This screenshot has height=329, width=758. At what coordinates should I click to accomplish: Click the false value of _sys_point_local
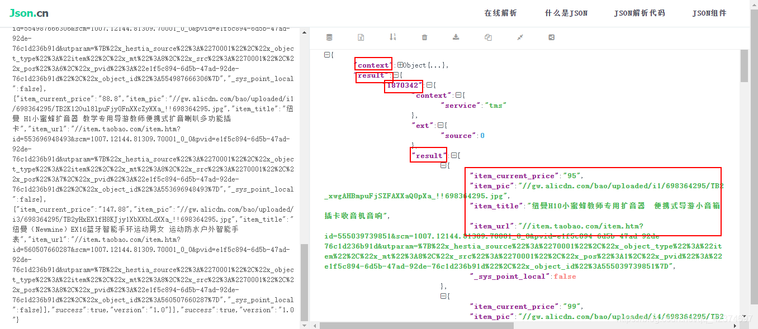[565, 276]
